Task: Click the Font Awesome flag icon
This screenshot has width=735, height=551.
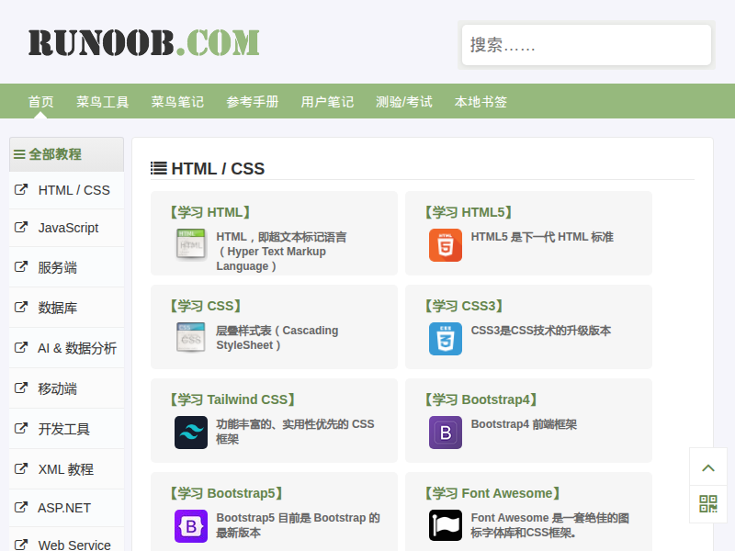Action: (x=446, y=526)
